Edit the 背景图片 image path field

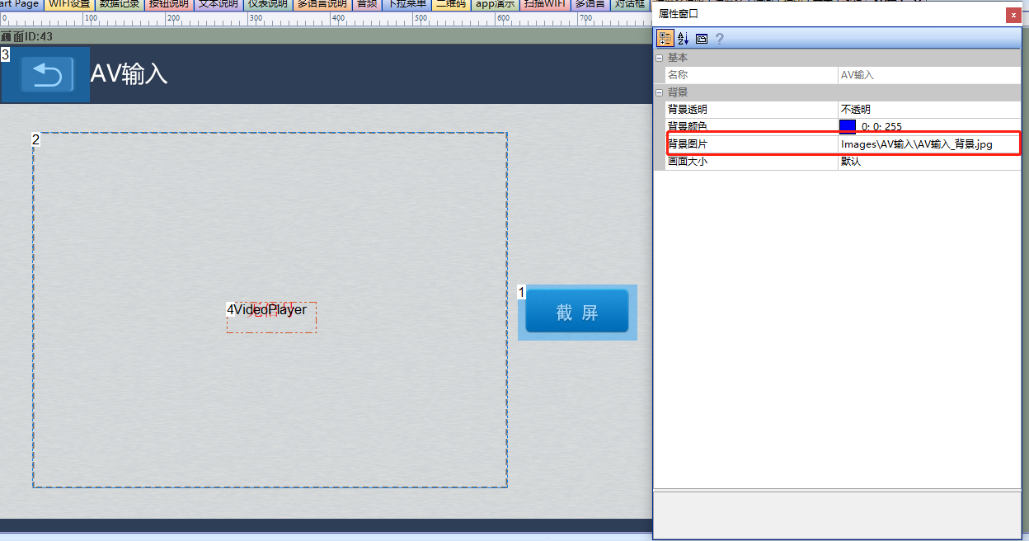929,144
